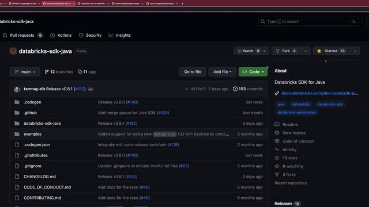
Task: Click the .codegen folder icon
Action: click(x=17, y=102)
